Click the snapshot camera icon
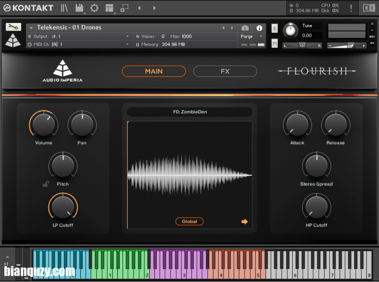The height and width of the screenshot is (282, 379). [x=245, y=28]
